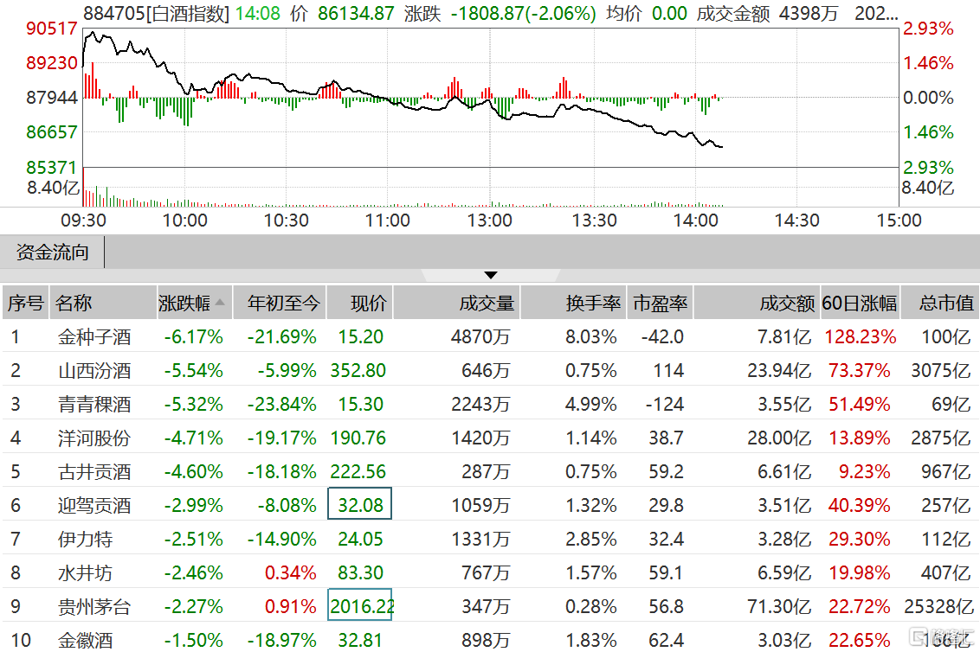Click the 13:30 time axis label
980x652 pixels.
pyautogui.click(x=595, y=221)
